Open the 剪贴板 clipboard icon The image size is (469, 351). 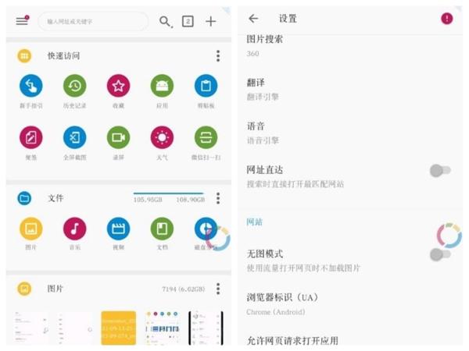[x=206, y=87]
